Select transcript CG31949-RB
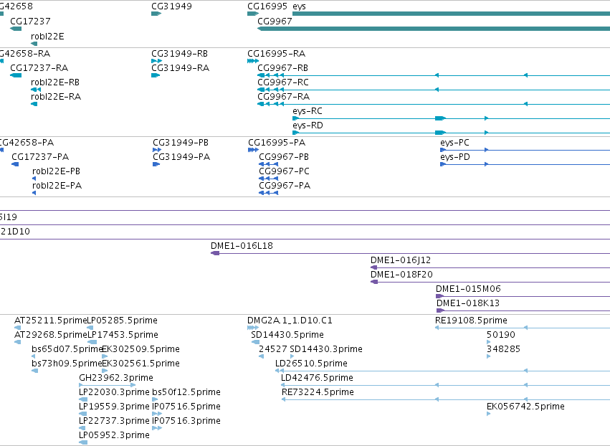 tap(180, 54)
